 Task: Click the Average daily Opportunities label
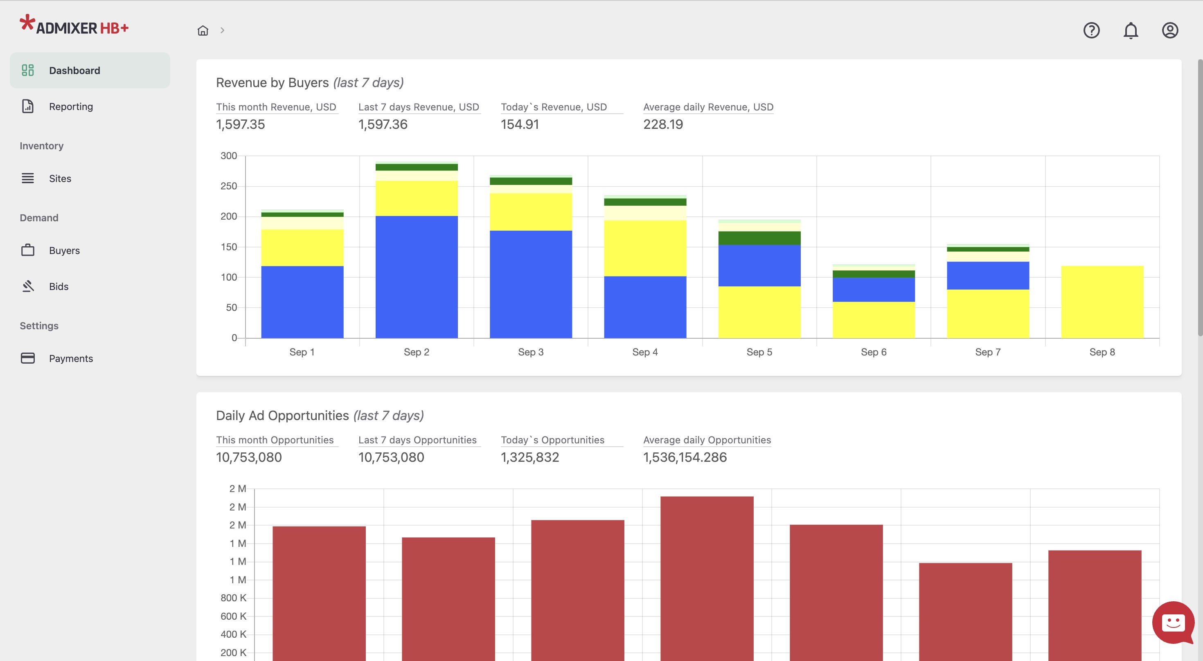click(707, 440)
